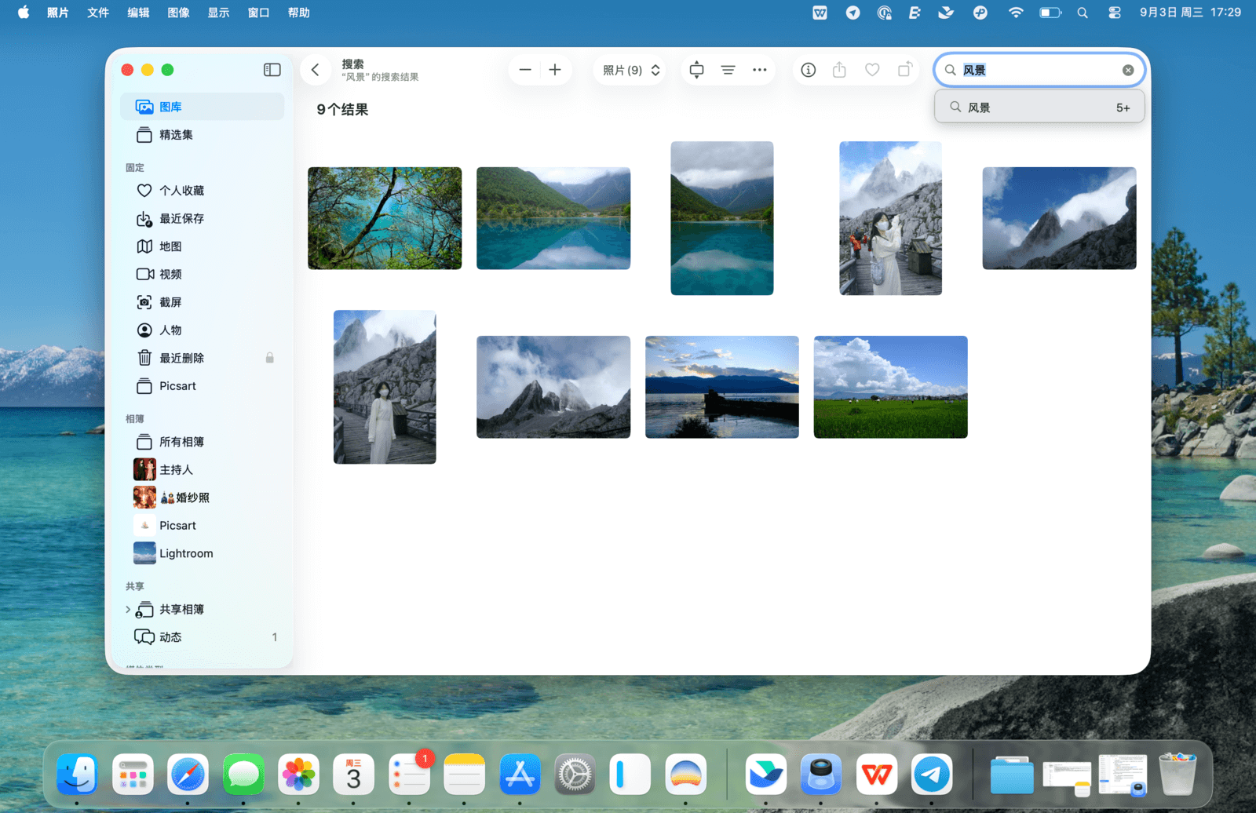Screen dimensions: 1256x813
Task: Select the sunset lake photo thumbnail
Action: (721, 387)
